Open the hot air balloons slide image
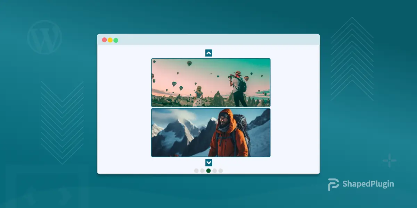 click(211, 83)
